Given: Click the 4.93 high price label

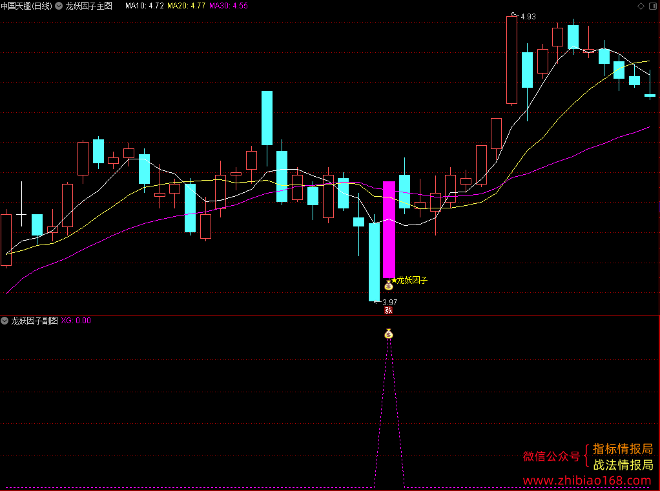Looking at the screenshot, I should tap(528, 17).
